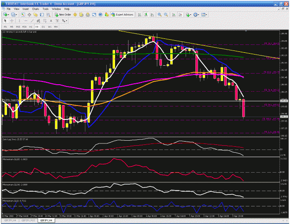Screen dimensions: 290x224
Task: Click the Momentum-2(1) indicator label
Action: click(14, 200)
